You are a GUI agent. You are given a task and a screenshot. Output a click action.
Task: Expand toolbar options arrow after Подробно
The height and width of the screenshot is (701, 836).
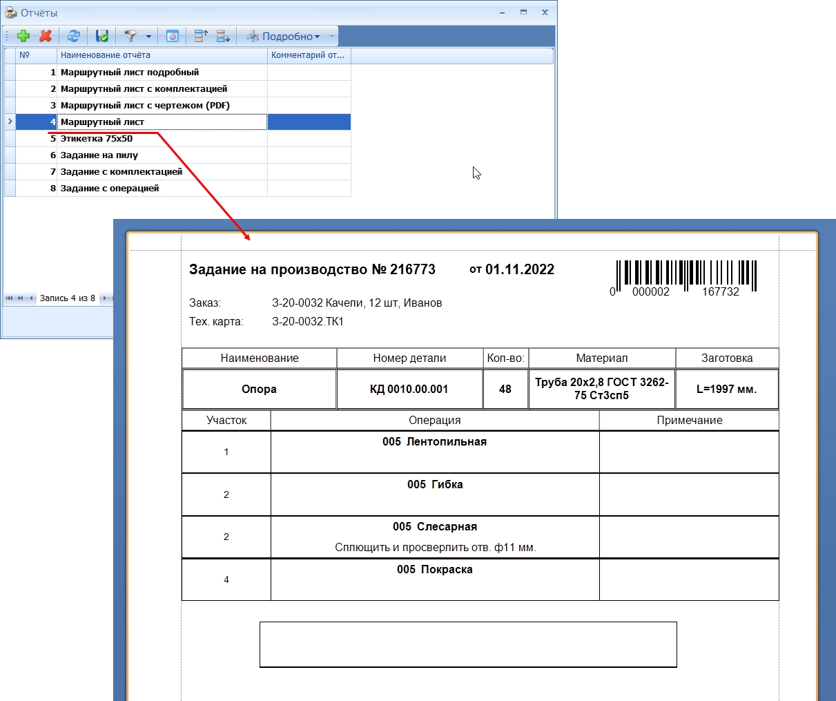coord(332,37)
